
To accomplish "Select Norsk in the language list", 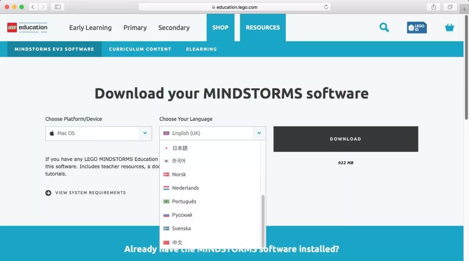I will (210, 174).
